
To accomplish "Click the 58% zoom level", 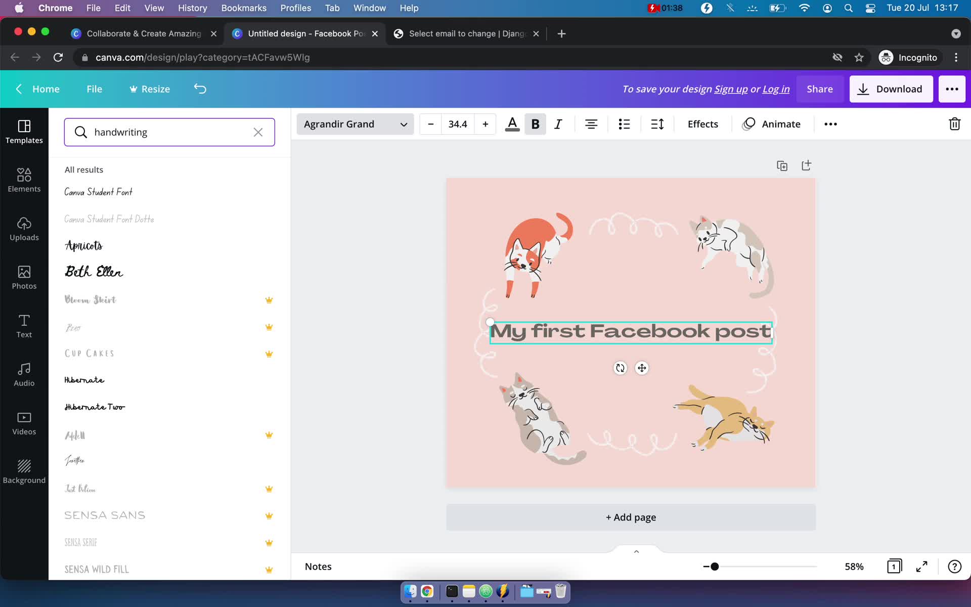I will click(854, 567).
